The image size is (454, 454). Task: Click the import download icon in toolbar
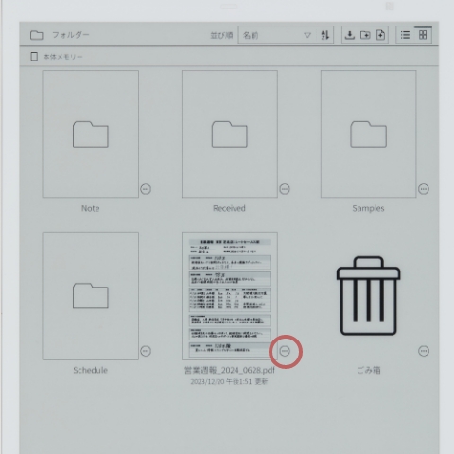(349, 35)
